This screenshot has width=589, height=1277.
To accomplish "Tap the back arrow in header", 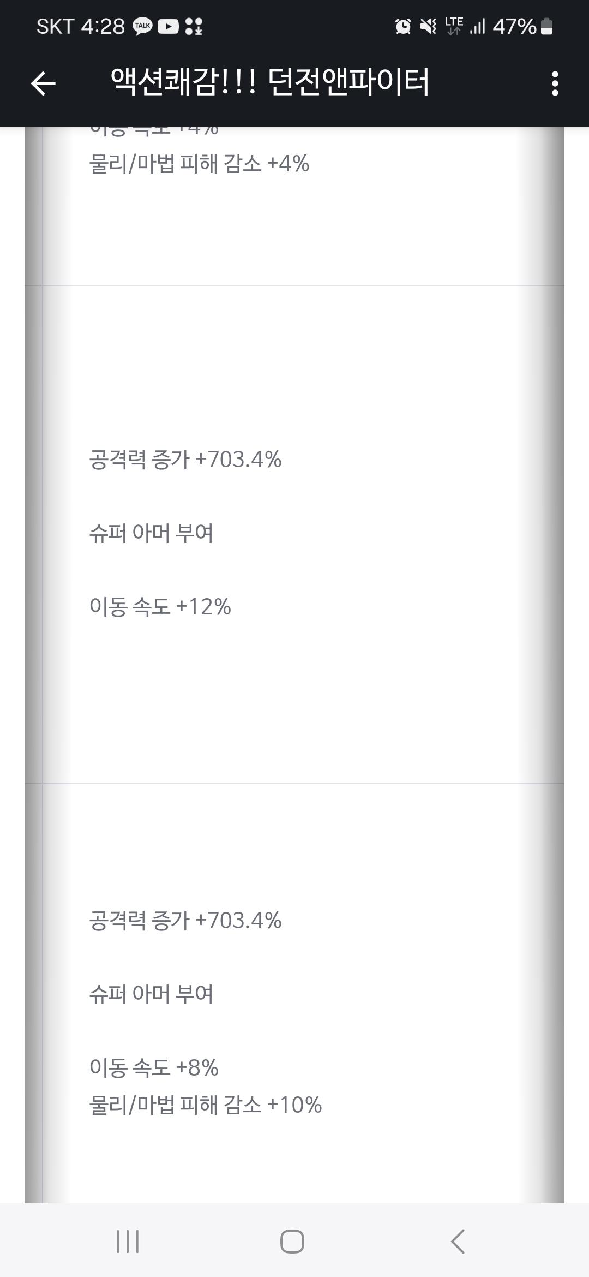I will 44,83.
